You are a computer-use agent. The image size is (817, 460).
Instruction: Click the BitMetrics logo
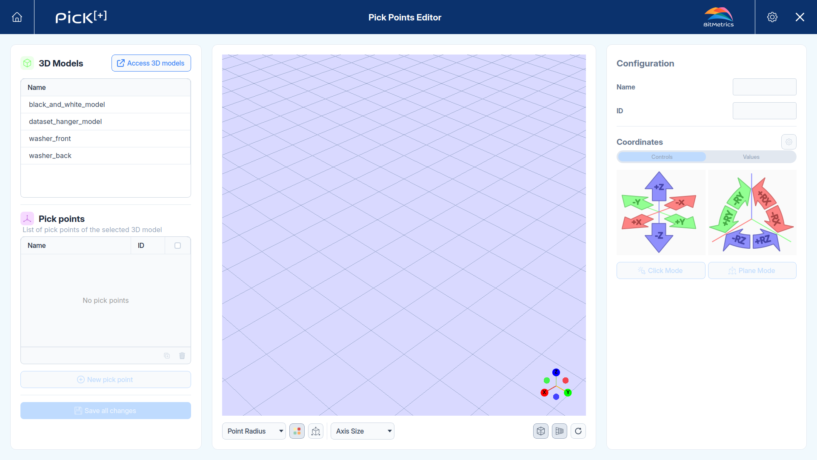pyautogui.click(x=719, y=17)
